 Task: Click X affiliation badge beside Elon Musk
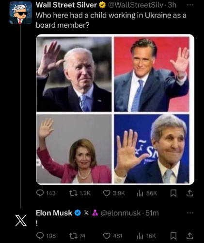86,213
